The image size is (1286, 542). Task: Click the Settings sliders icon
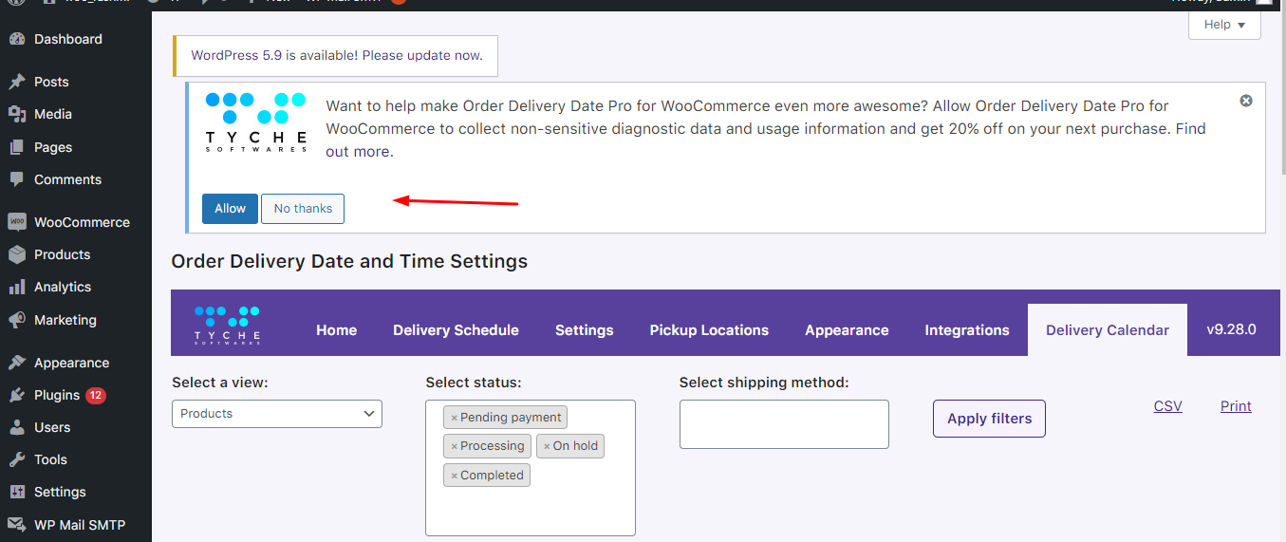pos(17,492)
